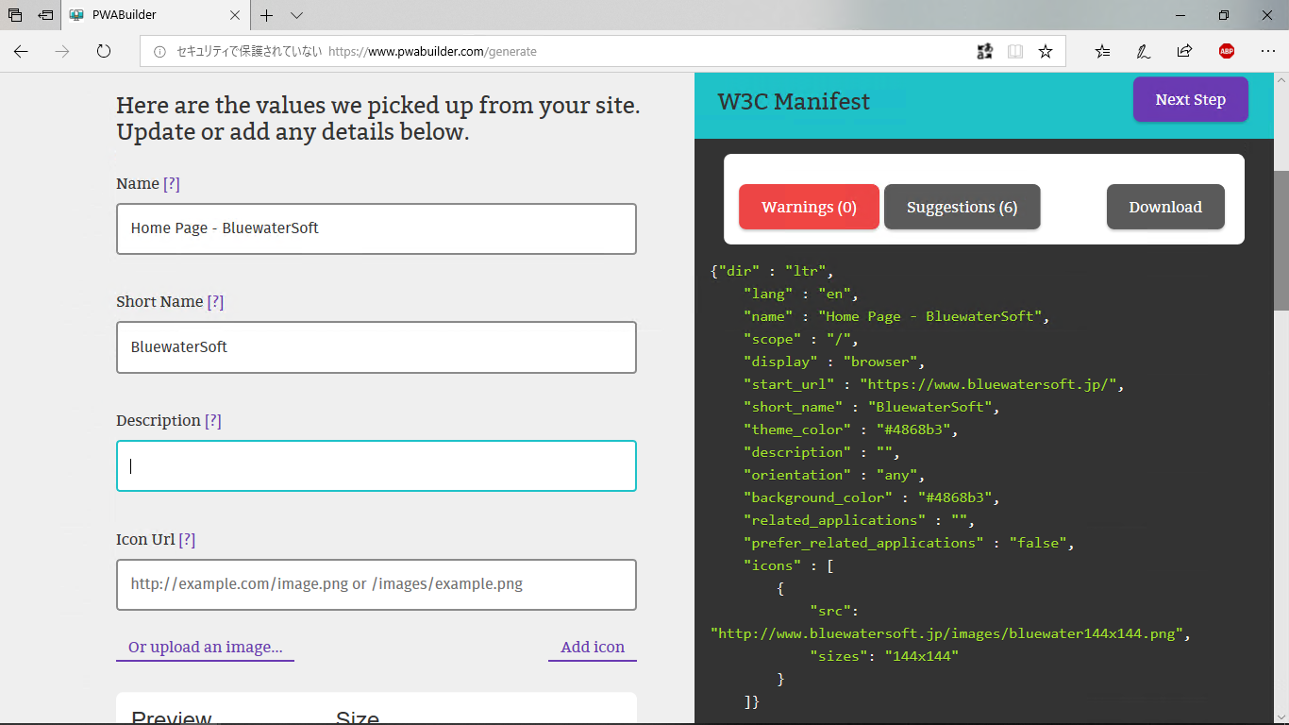
Task: Click the translate page icon
Action: (x=984, y=52)
